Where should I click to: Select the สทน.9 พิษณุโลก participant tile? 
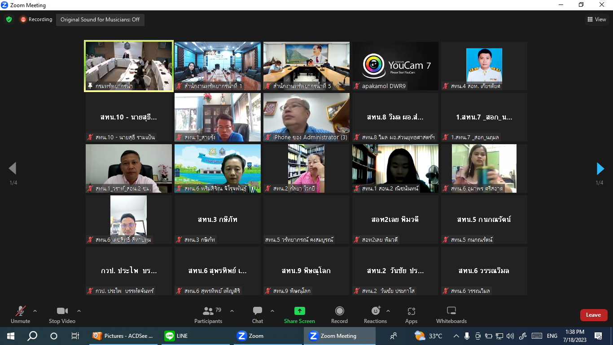point(306,271)
